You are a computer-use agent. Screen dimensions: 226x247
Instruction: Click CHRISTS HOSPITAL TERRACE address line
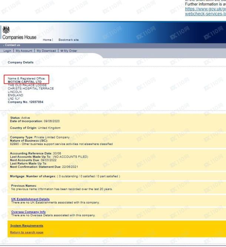point(31,89)
